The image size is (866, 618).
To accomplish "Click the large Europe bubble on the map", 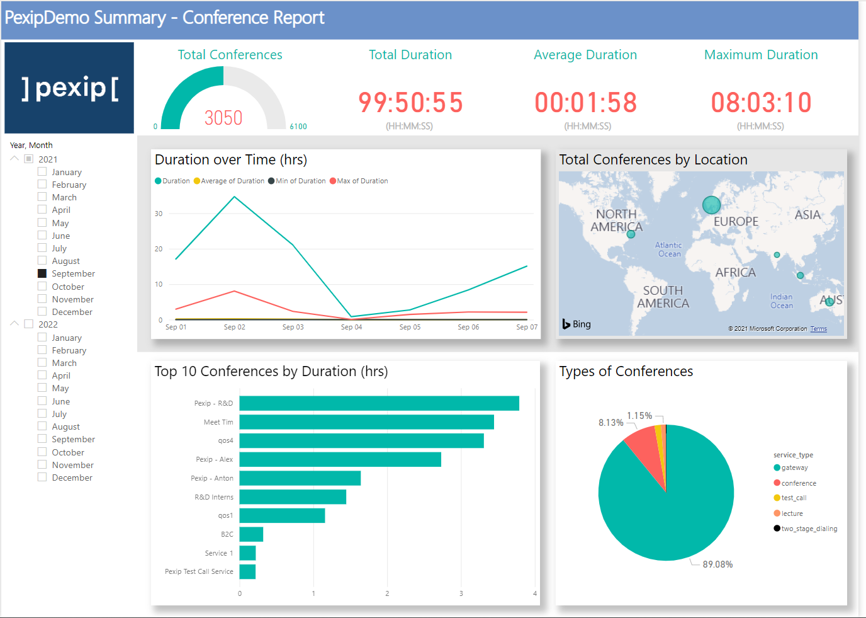I will click(x=711, y=205).
